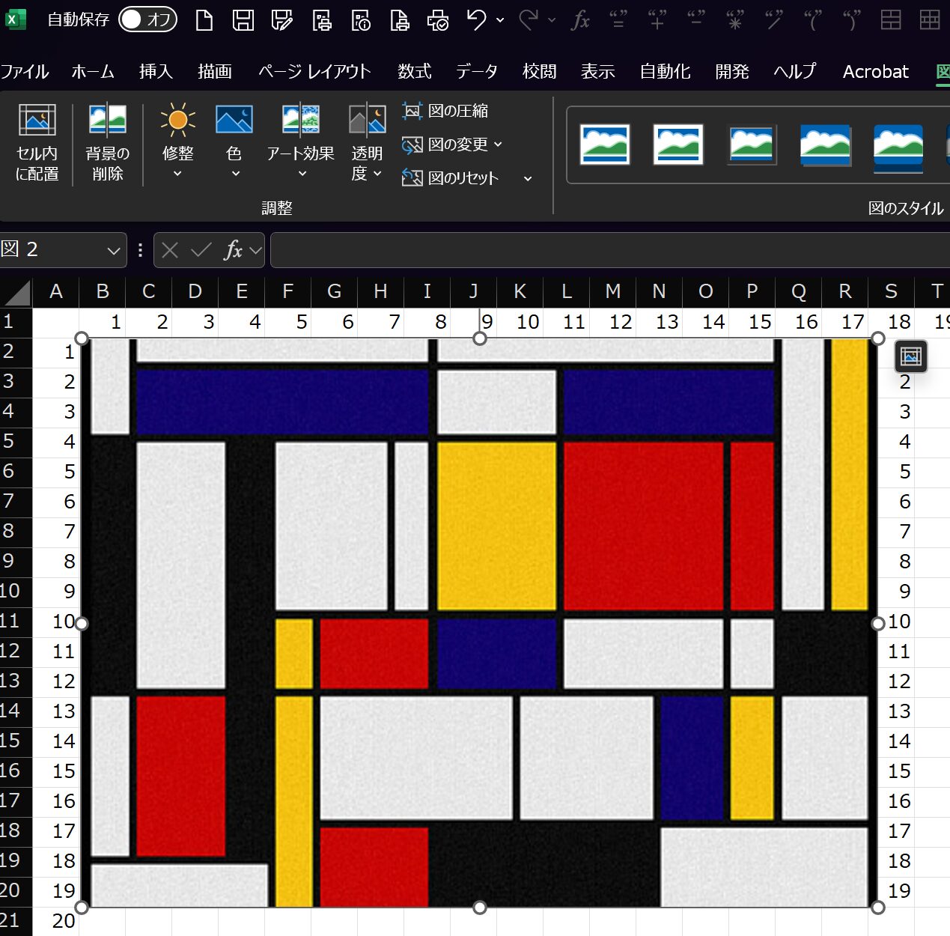950x936 pixels.
Task: Switch to the 校閲 tab
Action: click(540, 72)
